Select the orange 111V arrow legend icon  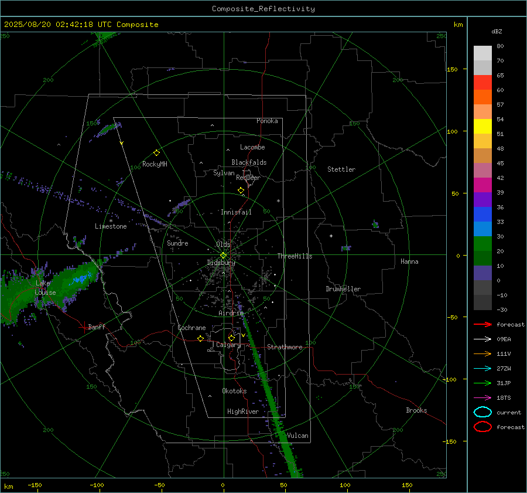[x=482, y=353]
